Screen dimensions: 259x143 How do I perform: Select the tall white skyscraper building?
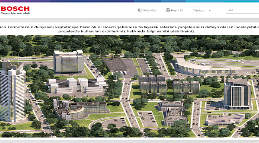[x=13, y=92]
